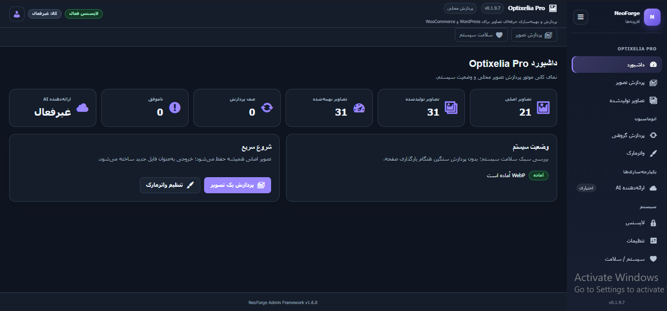Viewport: 667px width, 311px height.
Task: Click the OPTIXELIA PRO sidebar section label
Action: (x=636, y=49)
